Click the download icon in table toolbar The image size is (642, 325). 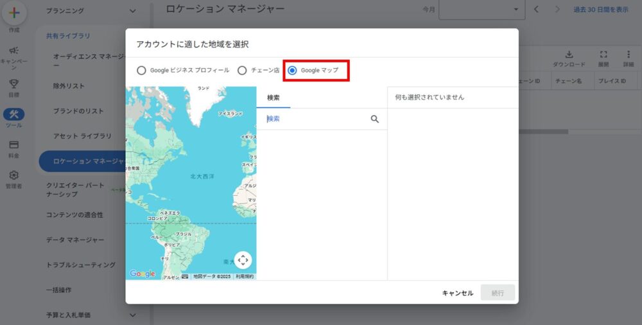click(x=569, y=55)
